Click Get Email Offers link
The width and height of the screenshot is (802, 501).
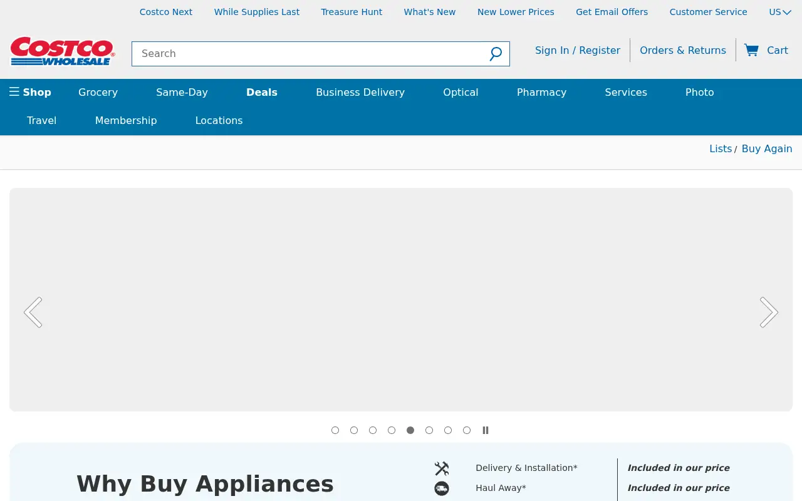[x=612, y=12]
